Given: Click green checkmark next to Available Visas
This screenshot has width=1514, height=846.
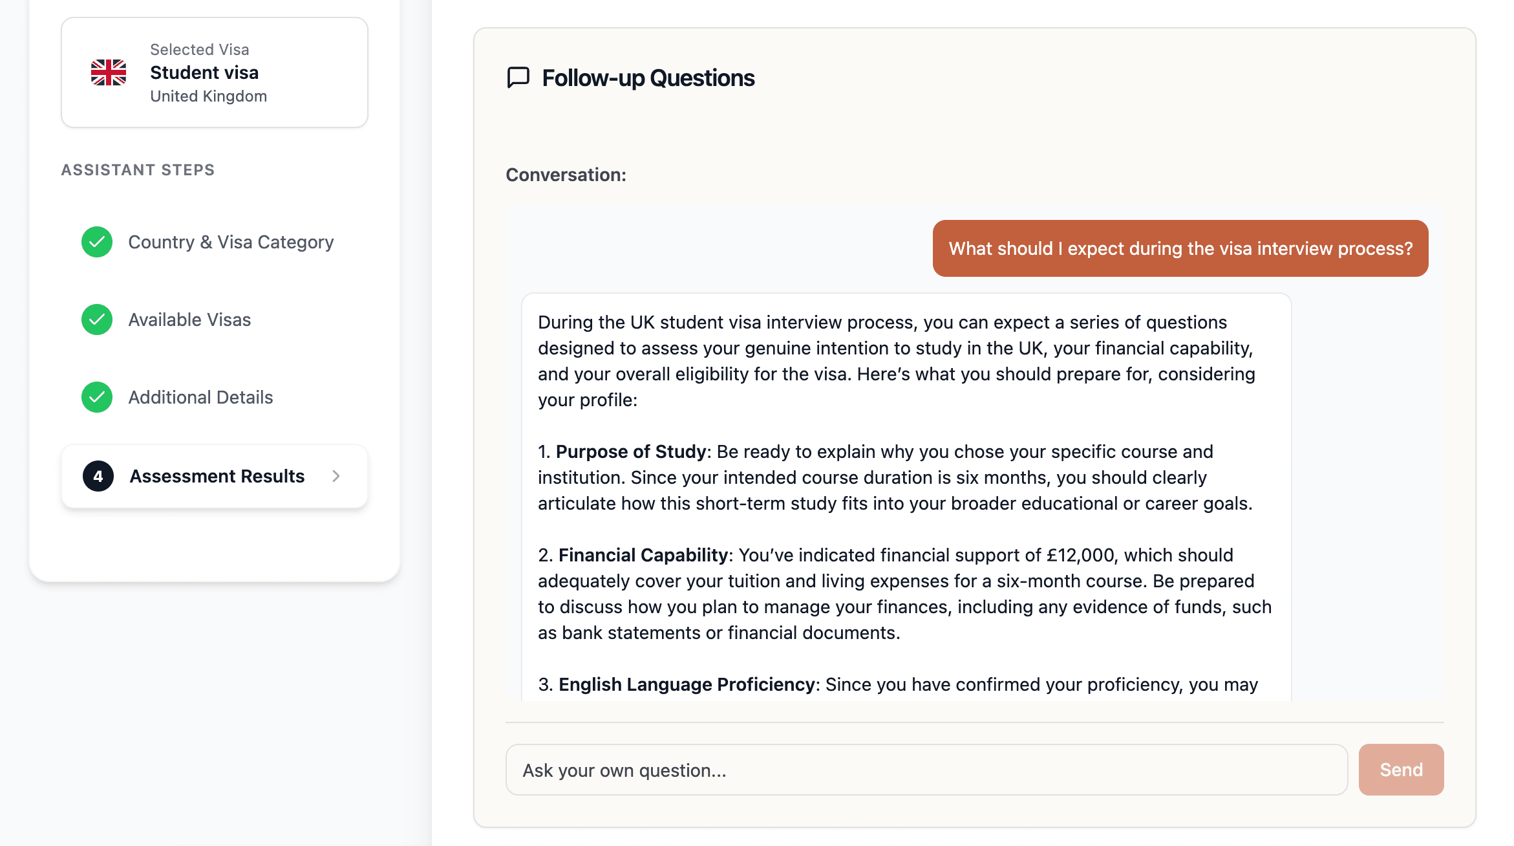Looking at the screenshot, I should tap(97, 320).
